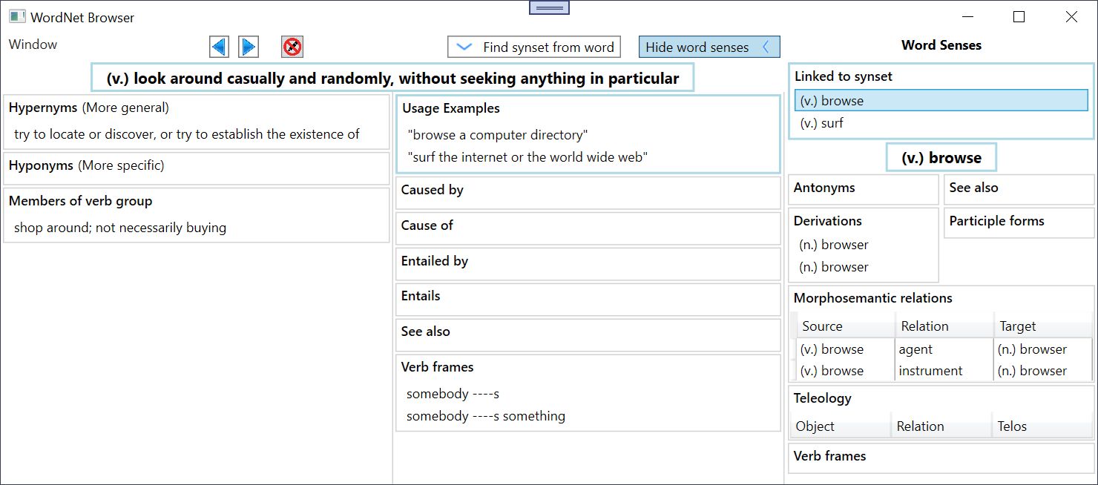Click the Hyponyms (More specific) section
The width and height of the screenshot is (1098, 485).
point(197,168)
